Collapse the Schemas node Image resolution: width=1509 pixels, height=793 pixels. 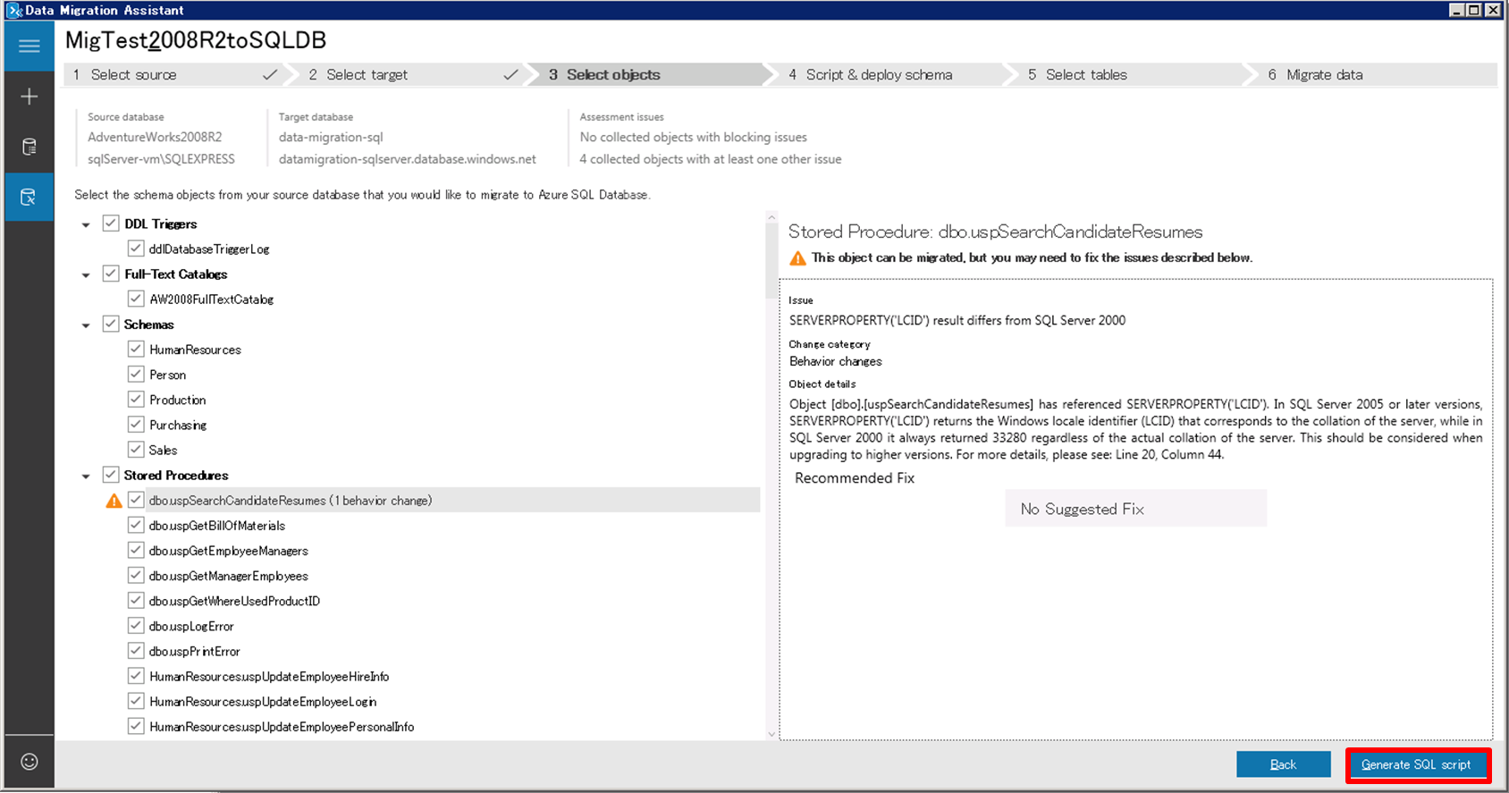click(86, 325)
